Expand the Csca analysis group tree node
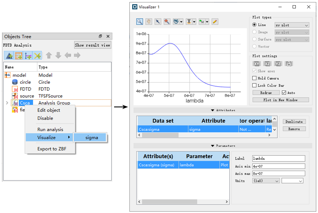 tap(7, 103)
